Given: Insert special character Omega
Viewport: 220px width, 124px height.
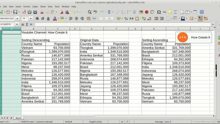Looking at the screenshot, I should pyautogui.click(x=159, y=12).
